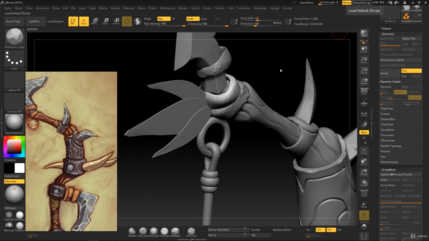Toggle the Floor grid icon
Image resolution: width=429 pixels, height=241 pixels.
point(364,103)
